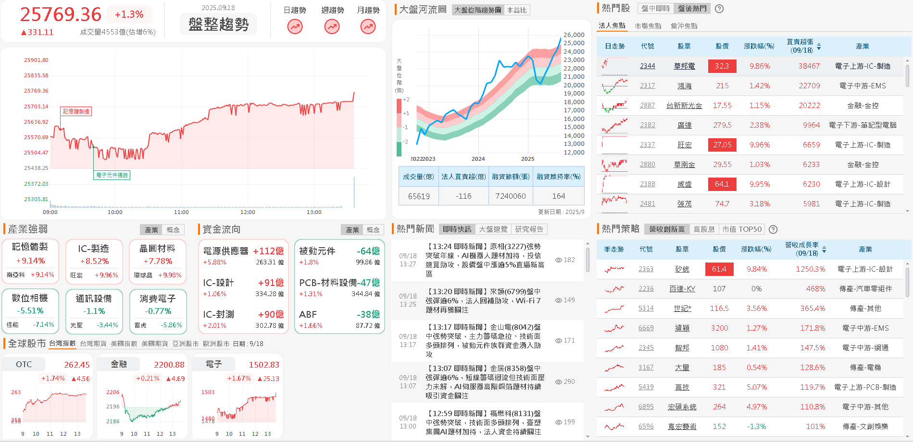Switch 熱門股 to 盤中即時 mode
913x442 pixels.
point(656,8)
